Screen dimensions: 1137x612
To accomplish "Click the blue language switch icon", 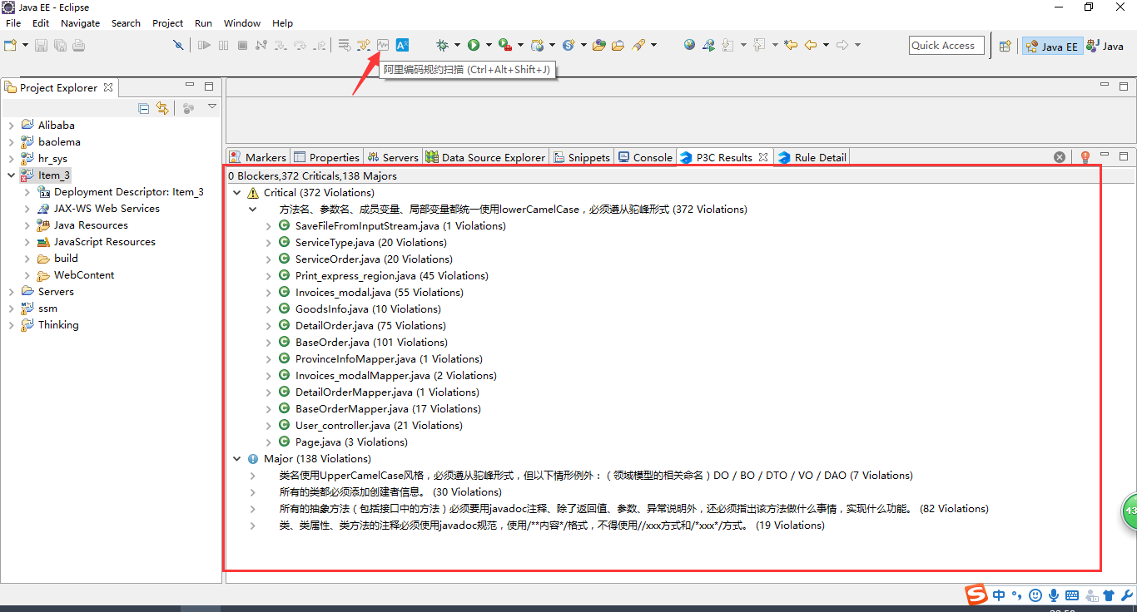I will coord(402,45).
